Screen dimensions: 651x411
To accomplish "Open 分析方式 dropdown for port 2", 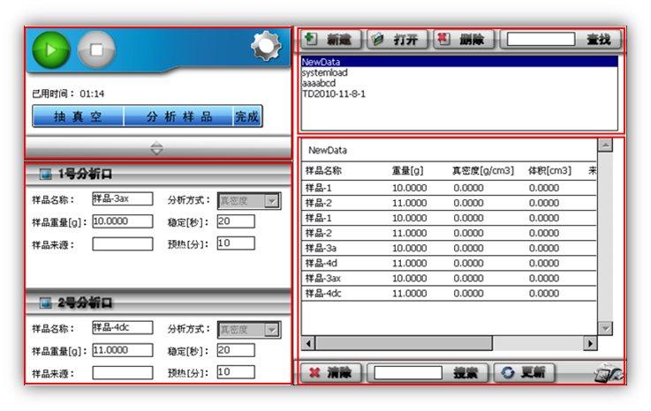I will (x=271, y=330).
